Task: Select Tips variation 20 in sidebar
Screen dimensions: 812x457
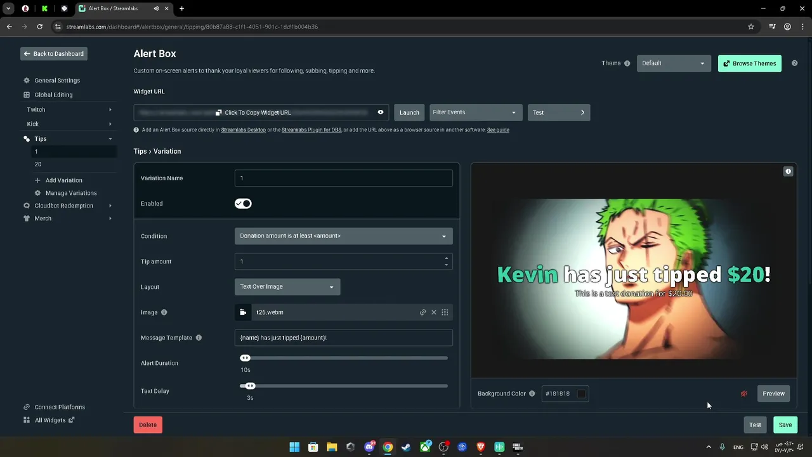Action: click(74, 164)
